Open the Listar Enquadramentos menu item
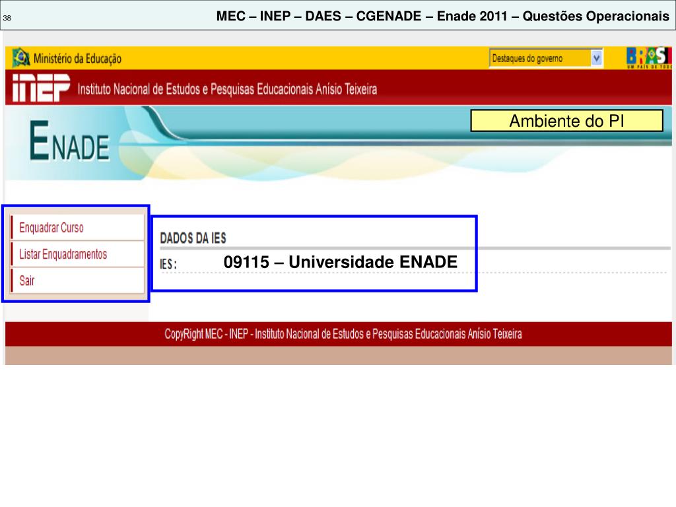The image size is (676, 507). 77,254
